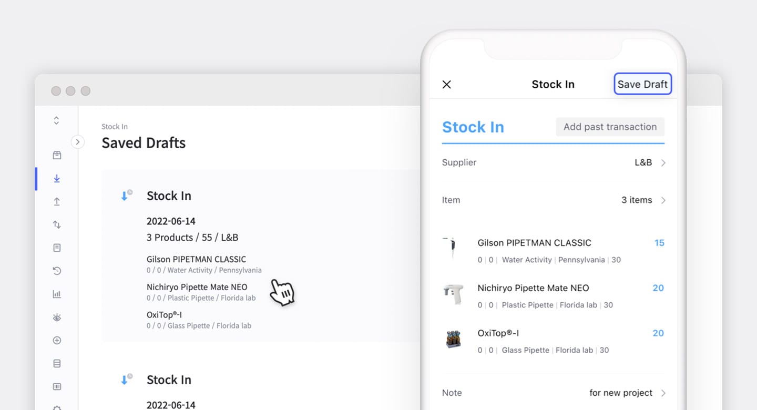Click the Save Draft button
The image size is (757, 410).
click(x=642, y=84)
